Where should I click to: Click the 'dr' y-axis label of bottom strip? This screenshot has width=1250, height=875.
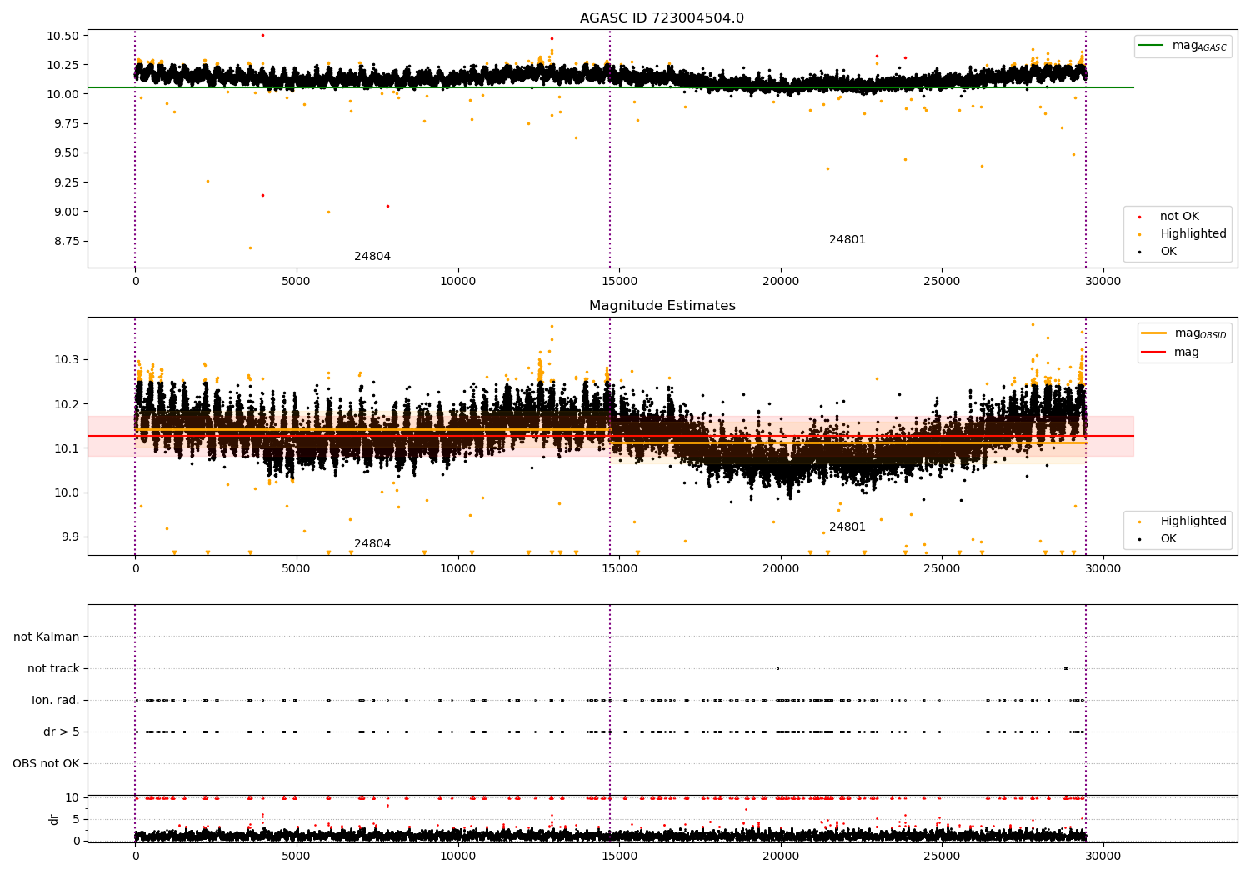tap(54, 819)
